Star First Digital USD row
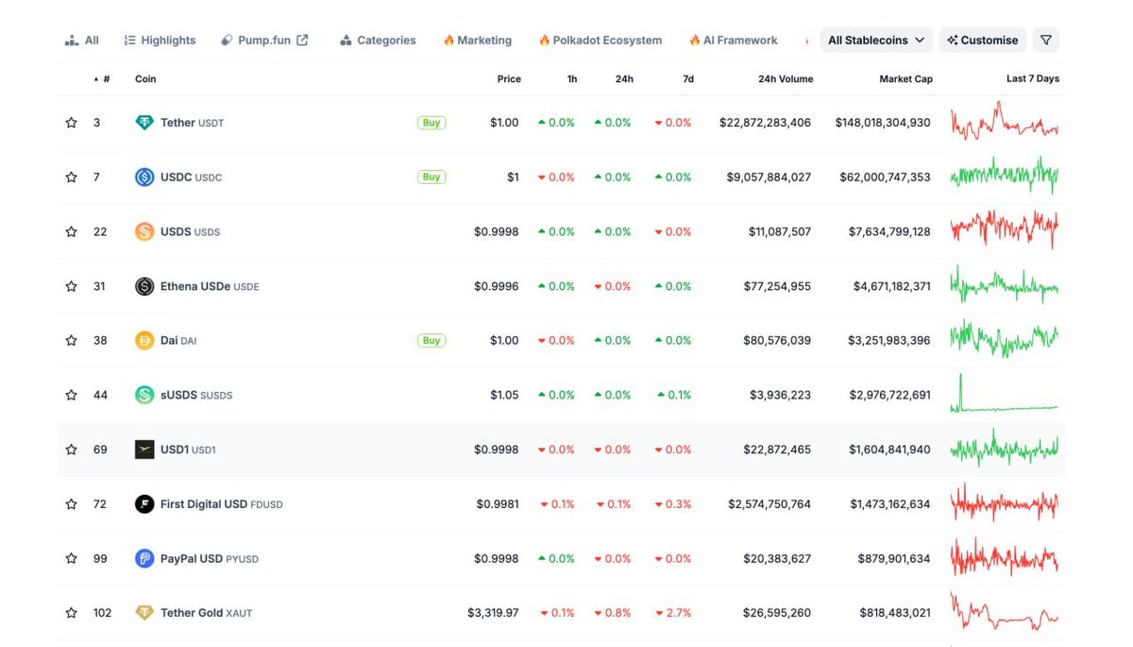 (x=71, y=504)
